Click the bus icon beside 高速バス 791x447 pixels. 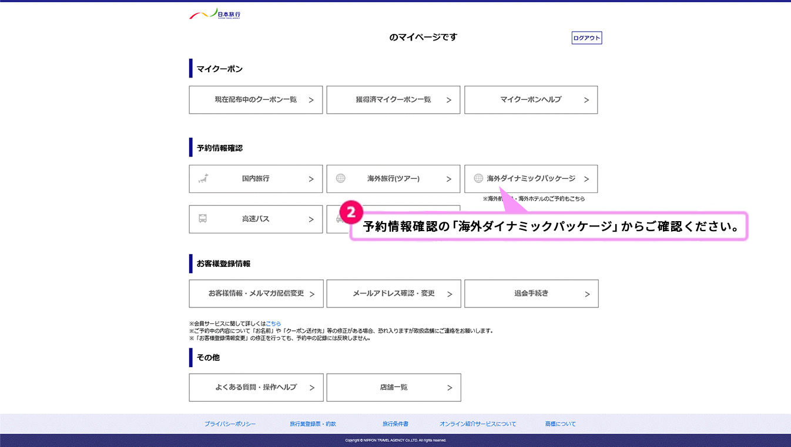tap(203, 219)
